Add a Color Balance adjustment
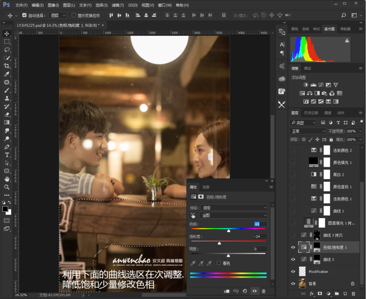 click(310, 93)
